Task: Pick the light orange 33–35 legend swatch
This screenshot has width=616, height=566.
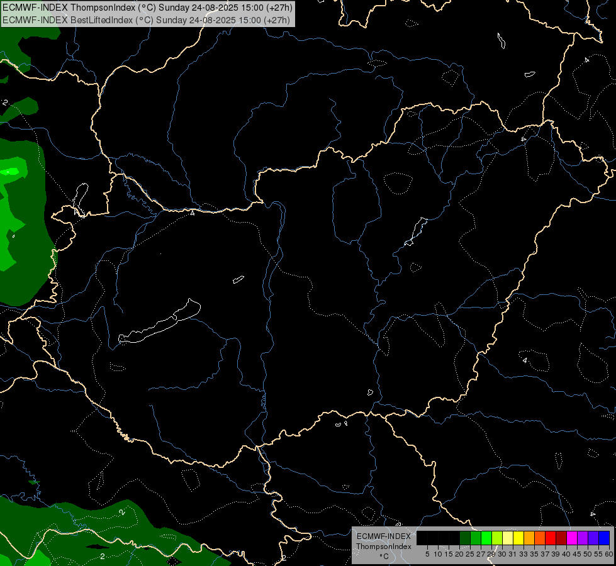Action: tap(529, 538)
